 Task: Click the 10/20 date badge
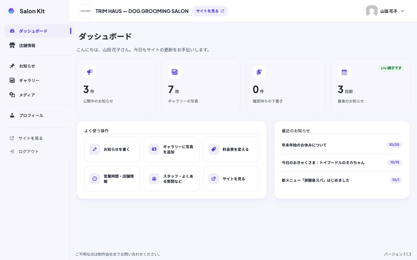(394, 145)
